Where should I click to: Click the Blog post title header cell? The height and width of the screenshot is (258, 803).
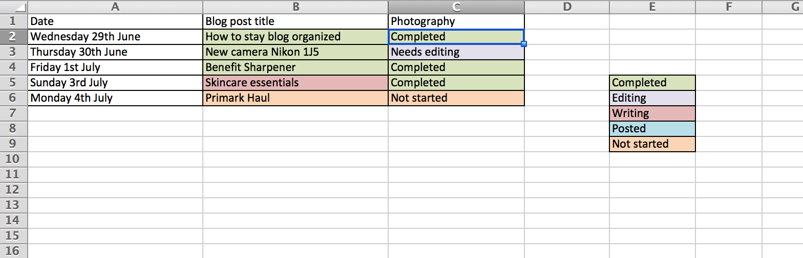pyautogui.click(x=295, y=21)
